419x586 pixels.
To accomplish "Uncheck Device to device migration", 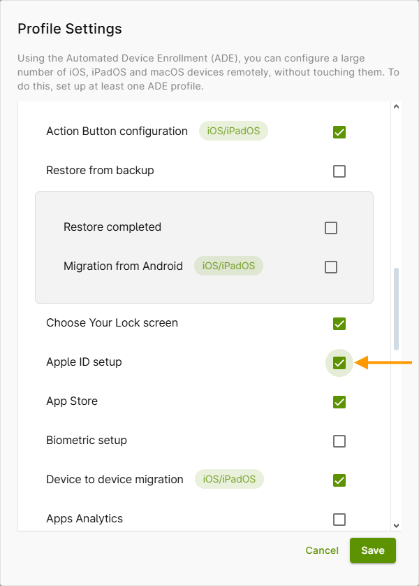I will pos(339,480).
